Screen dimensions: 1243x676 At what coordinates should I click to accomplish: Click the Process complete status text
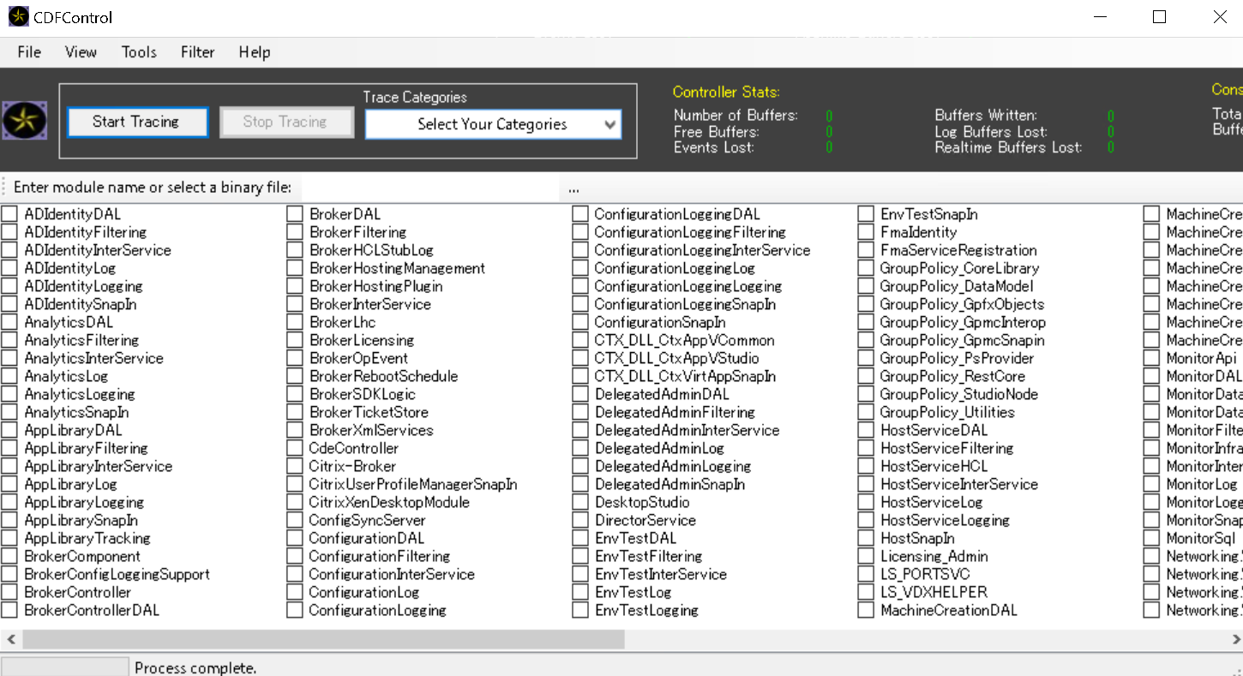[x=195, y=667]
